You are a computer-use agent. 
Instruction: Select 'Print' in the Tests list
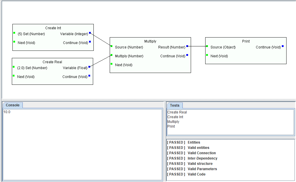(x=171, y=126)
